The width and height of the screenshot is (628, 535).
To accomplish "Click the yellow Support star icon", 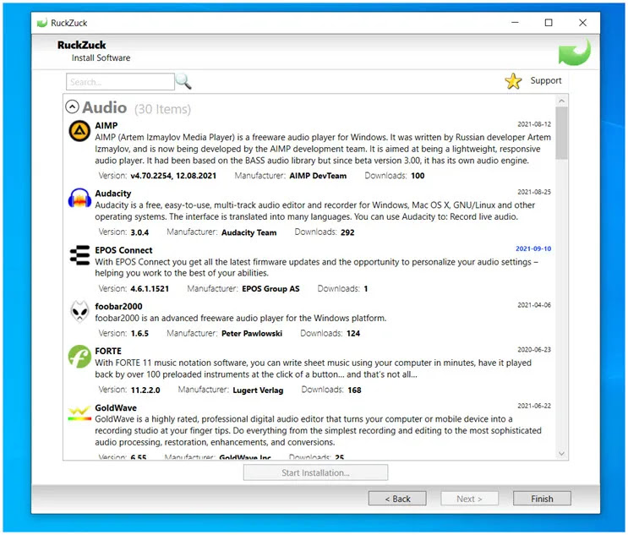I will pyautogui.click(x=513, y=81).
